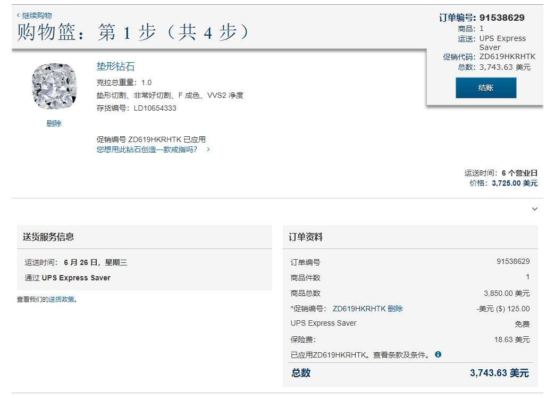
Task: Open the cushion diamond thumbnail image
Action: (54, 86)
